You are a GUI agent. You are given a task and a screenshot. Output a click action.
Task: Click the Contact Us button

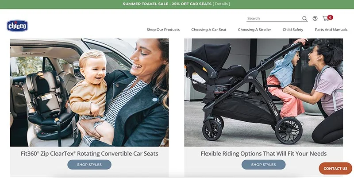click(x=335, y=169)
